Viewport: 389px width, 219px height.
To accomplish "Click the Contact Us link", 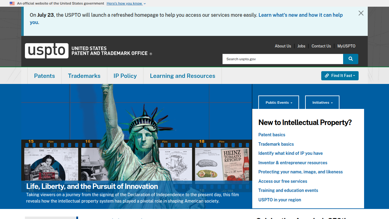I will pos(321,46).
